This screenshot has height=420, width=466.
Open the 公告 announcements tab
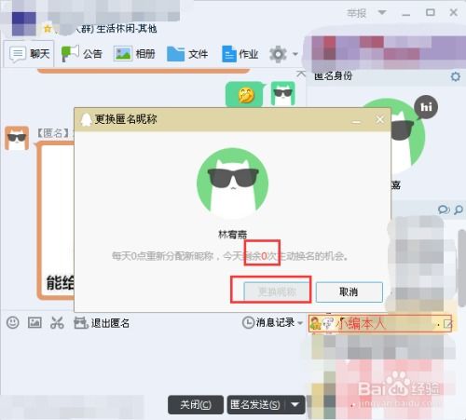point(82,54)
